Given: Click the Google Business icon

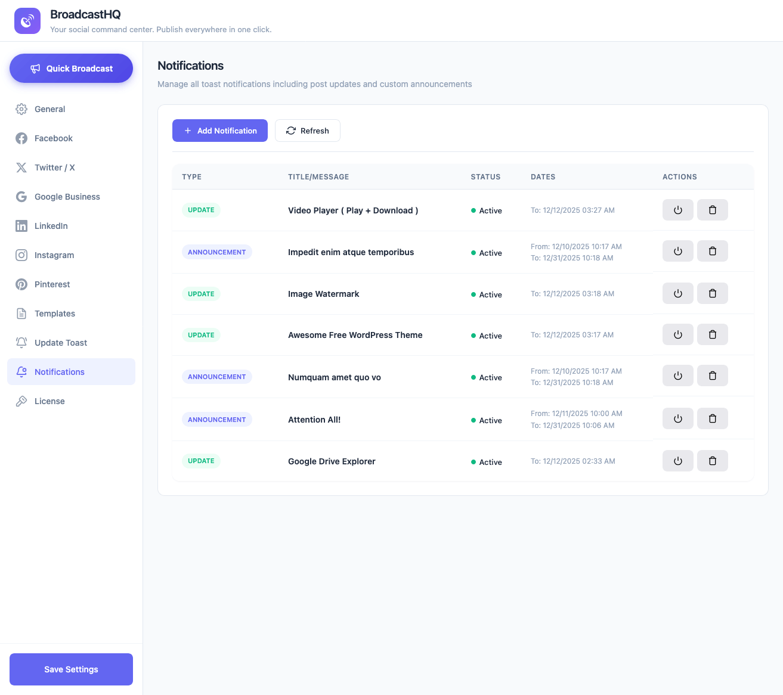Looking at the screenshot, I should 21,197.
